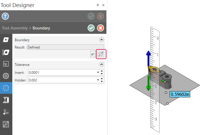Go back to Tool Assembly breadcrumb
This screenshot has width=204, height=135.
(x=15, y=28)
